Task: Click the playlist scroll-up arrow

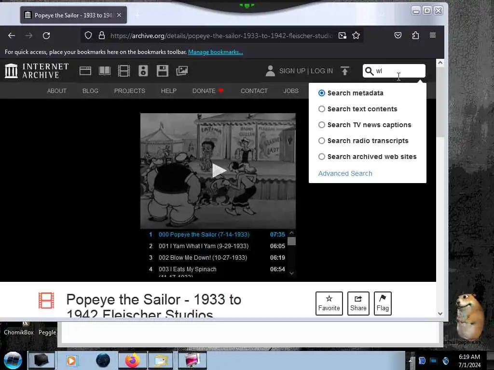Action: coord(292,233)
